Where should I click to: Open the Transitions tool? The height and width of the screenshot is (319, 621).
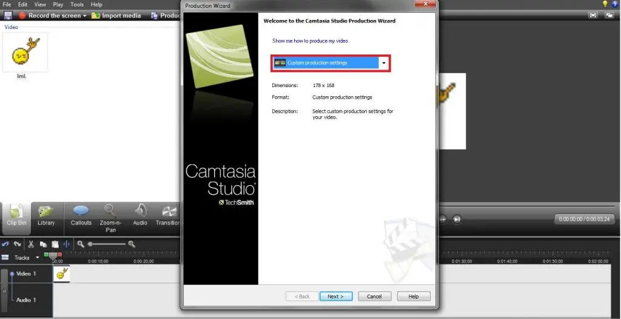pos(168,216)
